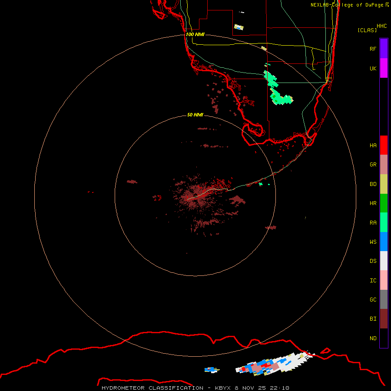The width and height of the screenshot is (391, 391).
Task: Click the RA legend label
Action: 373,223
